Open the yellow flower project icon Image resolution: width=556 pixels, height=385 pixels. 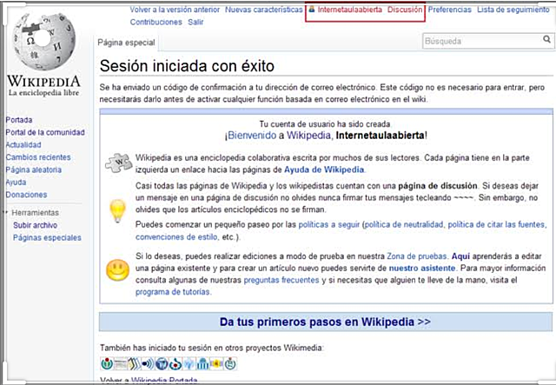[x=216, y=364]
